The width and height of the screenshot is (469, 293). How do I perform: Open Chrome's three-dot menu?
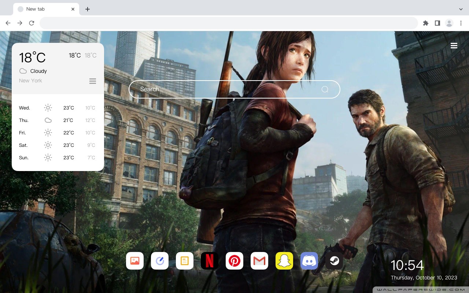tap(461, 23)
